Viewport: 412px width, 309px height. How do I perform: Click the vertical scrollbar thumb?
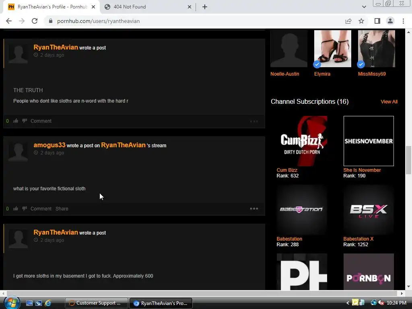pyautogui.click(x=409, y=160)
